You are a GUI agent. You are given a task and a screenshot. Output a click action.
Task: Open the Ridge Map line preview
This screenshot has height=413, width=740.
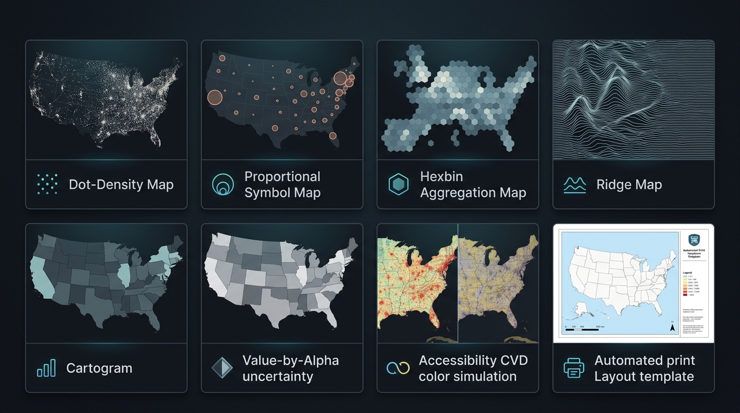[634, 100]
